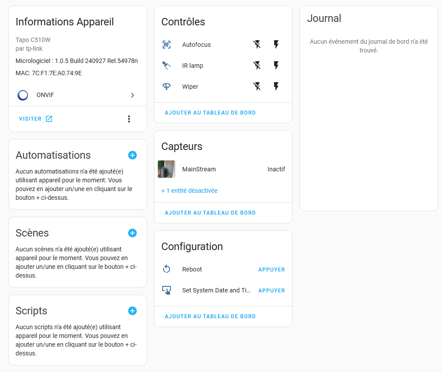Add Contrôles card to dashboard
442x372 pixels.
[x=210, y=113]
